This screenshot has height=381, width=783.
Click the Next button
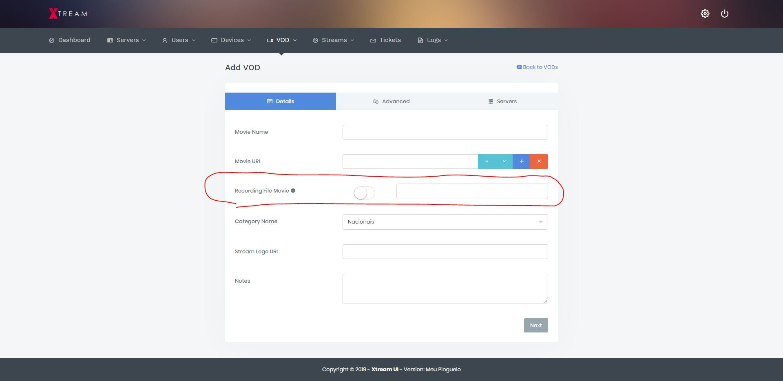coord(536,325)
